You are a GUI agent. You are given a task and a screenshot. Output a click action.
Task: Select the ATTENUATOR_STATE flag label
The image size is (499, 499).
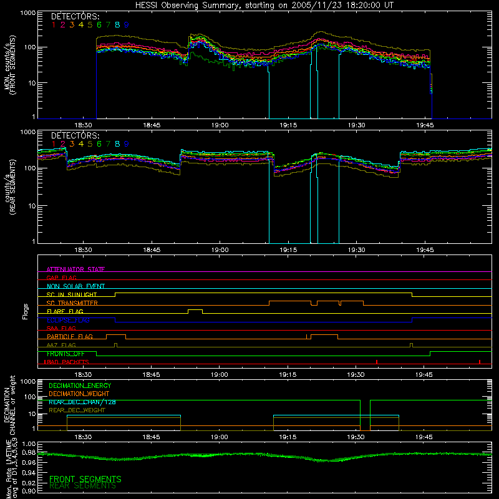pos(75,269)
